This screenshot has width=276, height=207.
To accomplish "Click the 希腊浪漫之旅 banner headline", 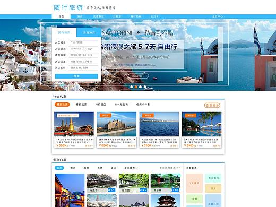I will point(139,47).
